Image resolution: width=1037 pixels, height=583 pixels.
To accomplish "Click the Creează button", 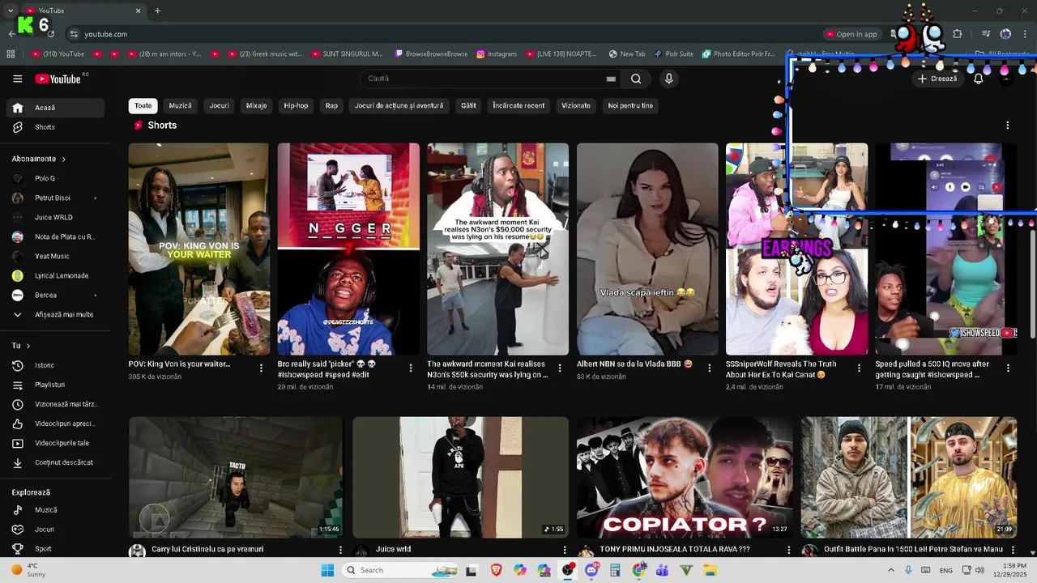I will (x=937, y=79).
